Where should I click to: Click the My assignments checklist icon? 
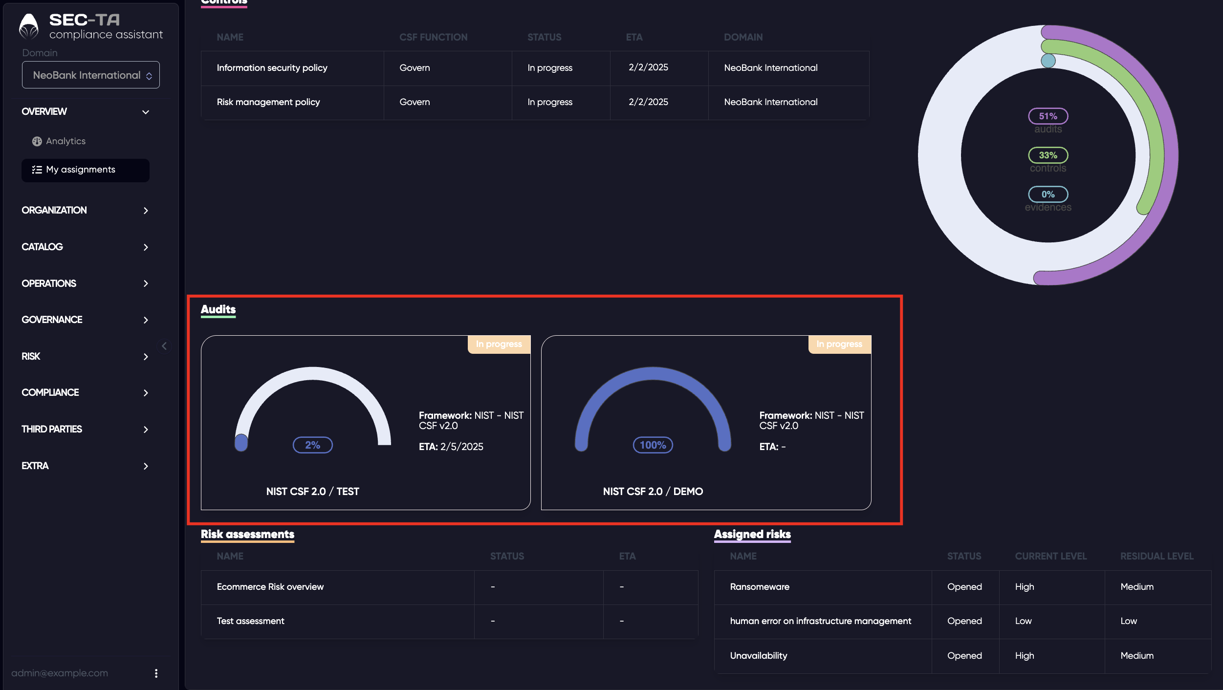(x=37, y=170)
